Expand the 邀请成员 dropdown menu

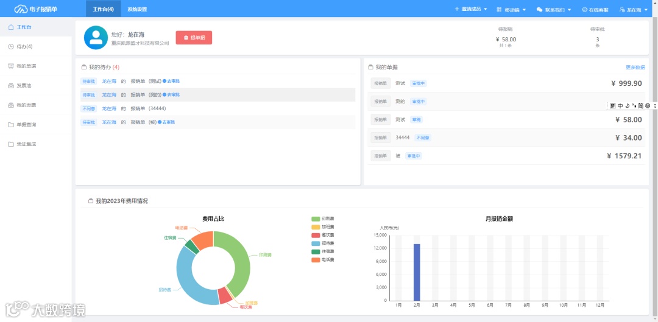click(x=471, y=9)
